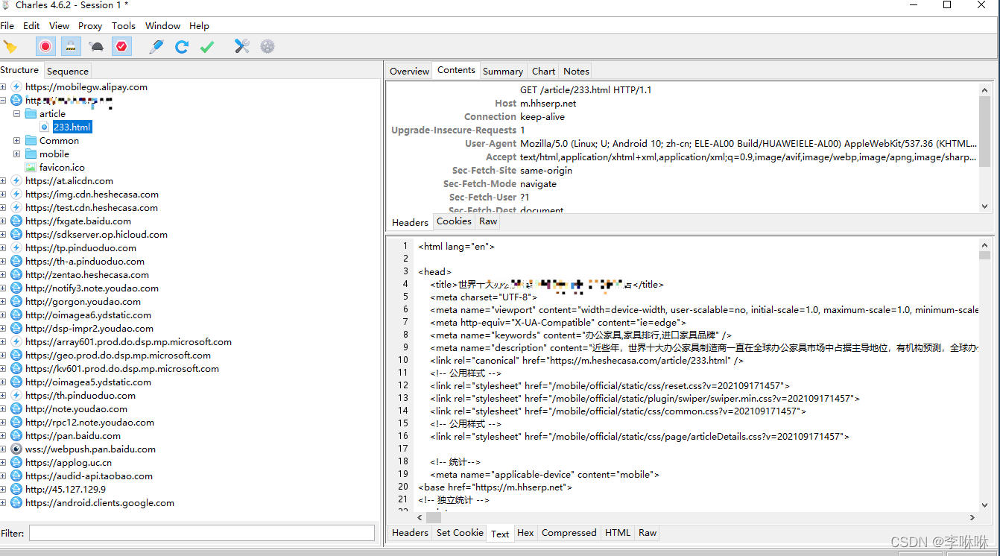Click the mobile folder icon
This screenshot has width=1000, height=556.
pyautogui.click(x=31, y=154)
